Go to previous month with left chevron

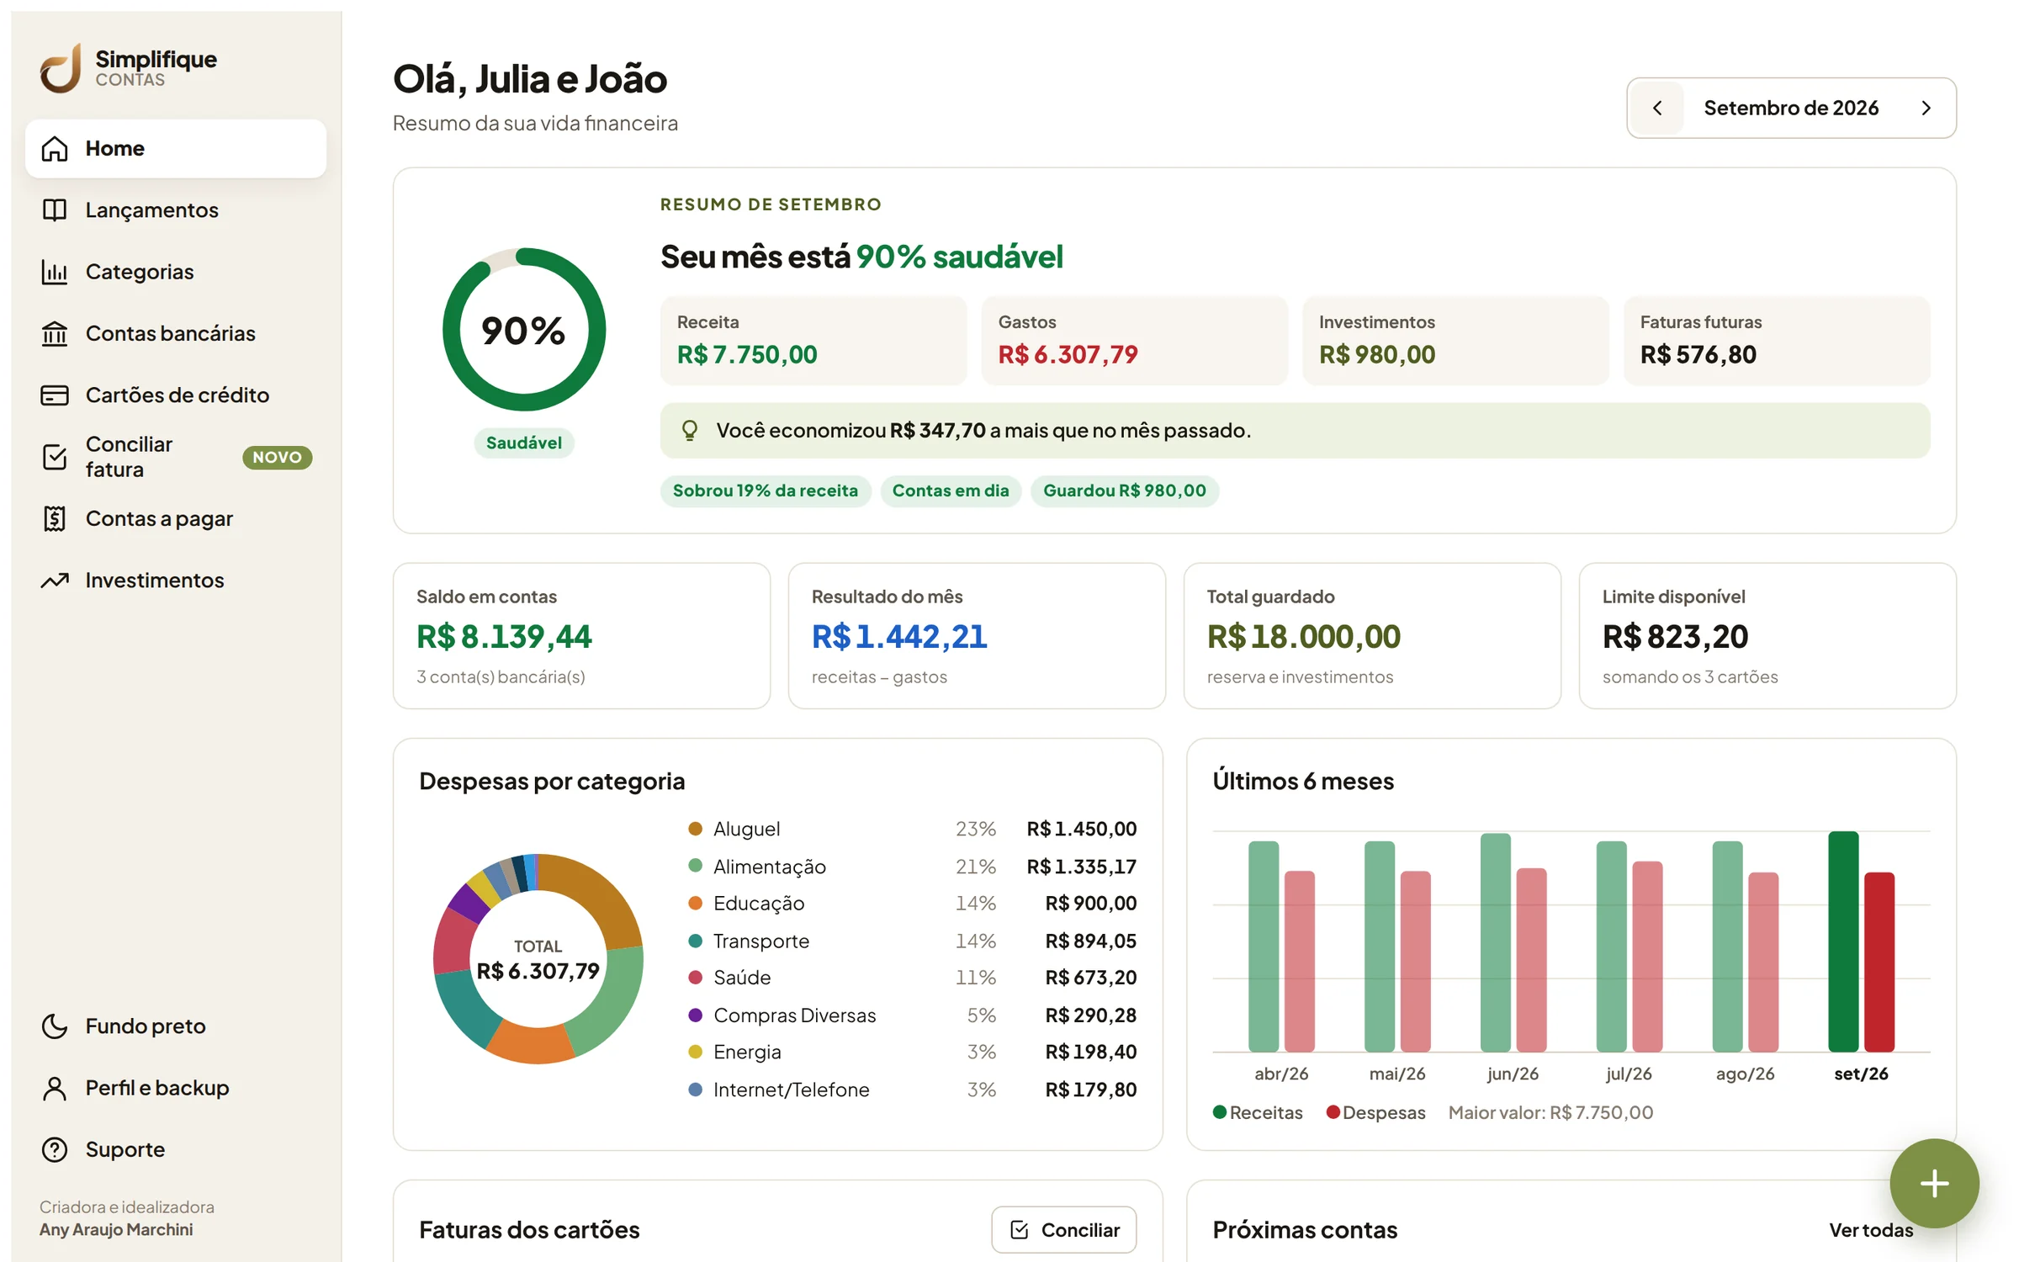click(x=1657, y=109)
